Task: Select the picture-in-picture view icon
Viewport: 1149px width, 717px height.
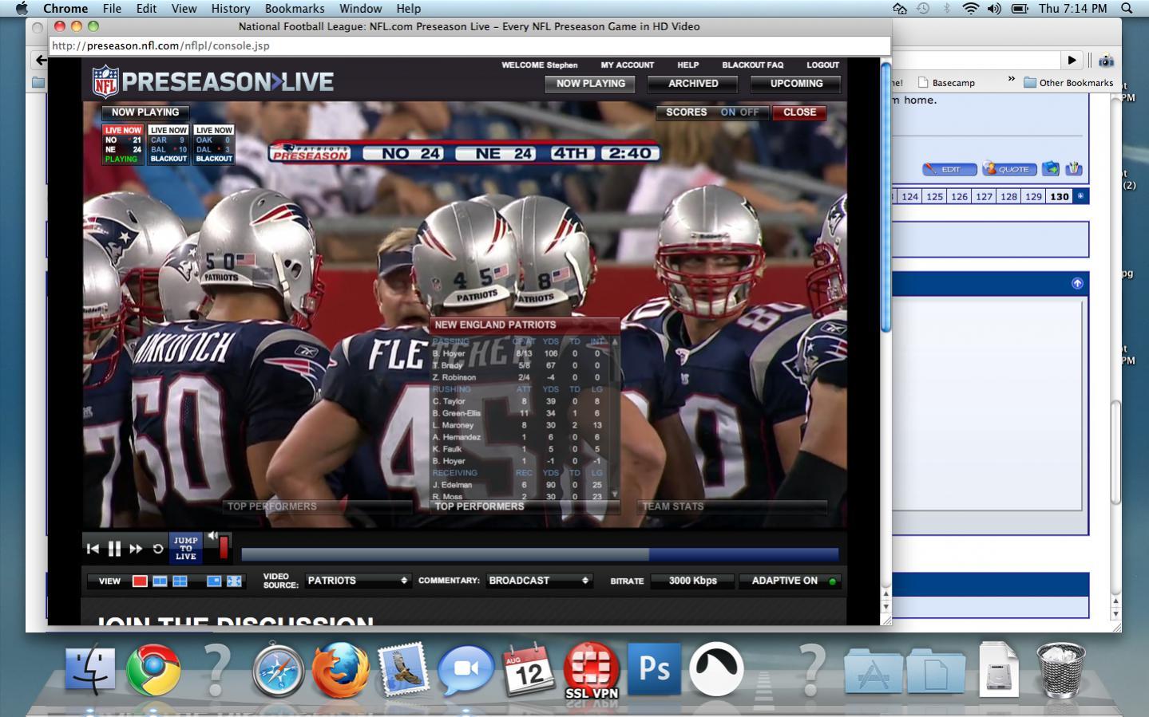Action: pos(214,581)
